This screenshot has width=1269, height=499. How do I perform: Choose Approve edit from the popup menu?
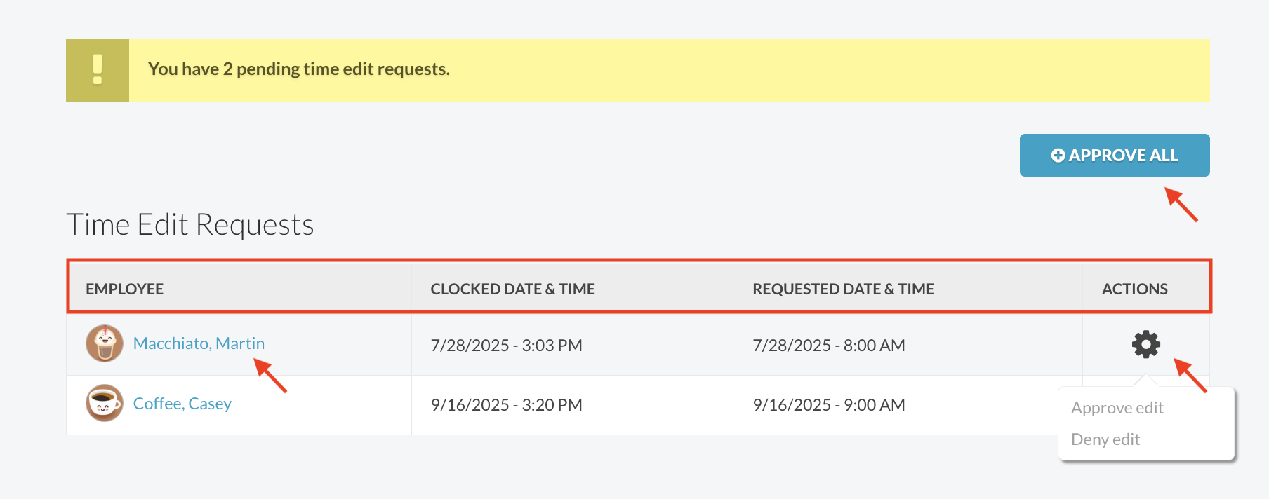[x=1117, y=408]
